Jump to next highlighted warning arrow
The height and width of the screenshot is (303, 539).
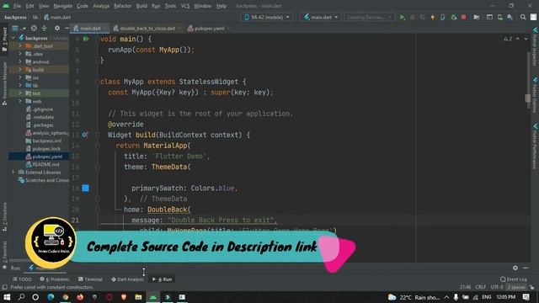point(526,39)
